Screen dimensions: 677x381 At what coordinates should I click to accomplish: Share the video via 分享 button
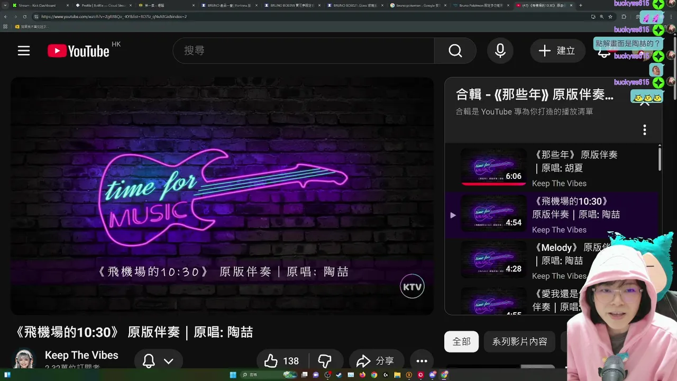pos(376,361)
